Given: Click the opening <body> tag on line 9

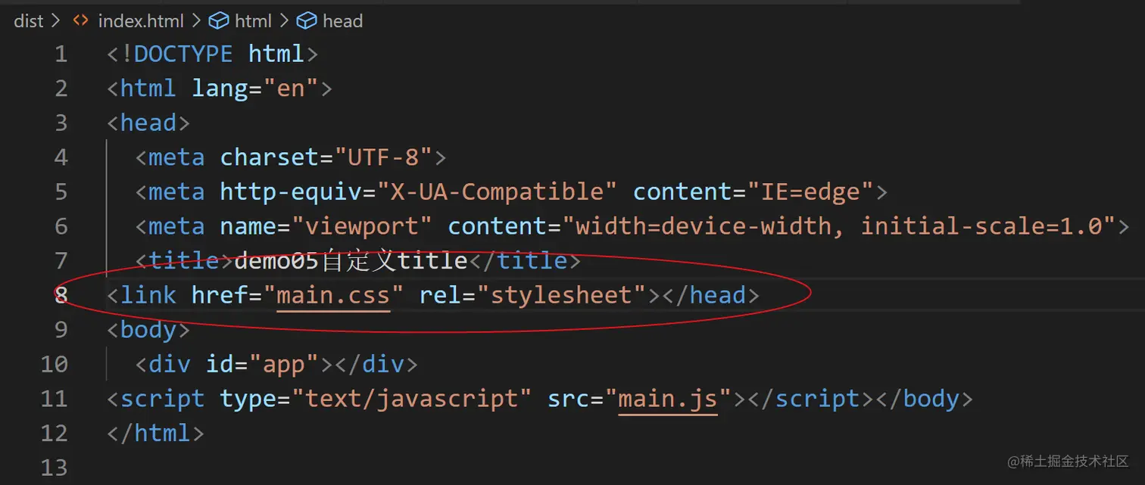Looking at the screenshot, I should pos(148,330).
